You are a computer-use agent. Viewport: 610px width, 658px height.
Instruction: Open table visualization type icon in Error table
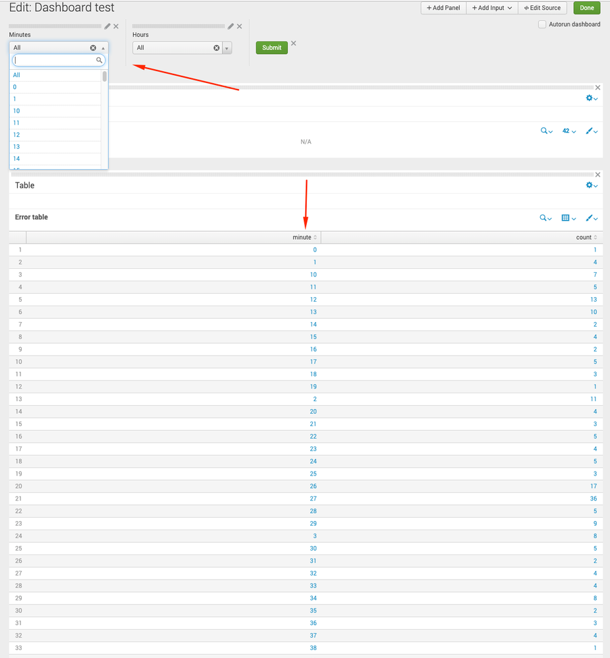pyautogui.click(x=568, y=218)
